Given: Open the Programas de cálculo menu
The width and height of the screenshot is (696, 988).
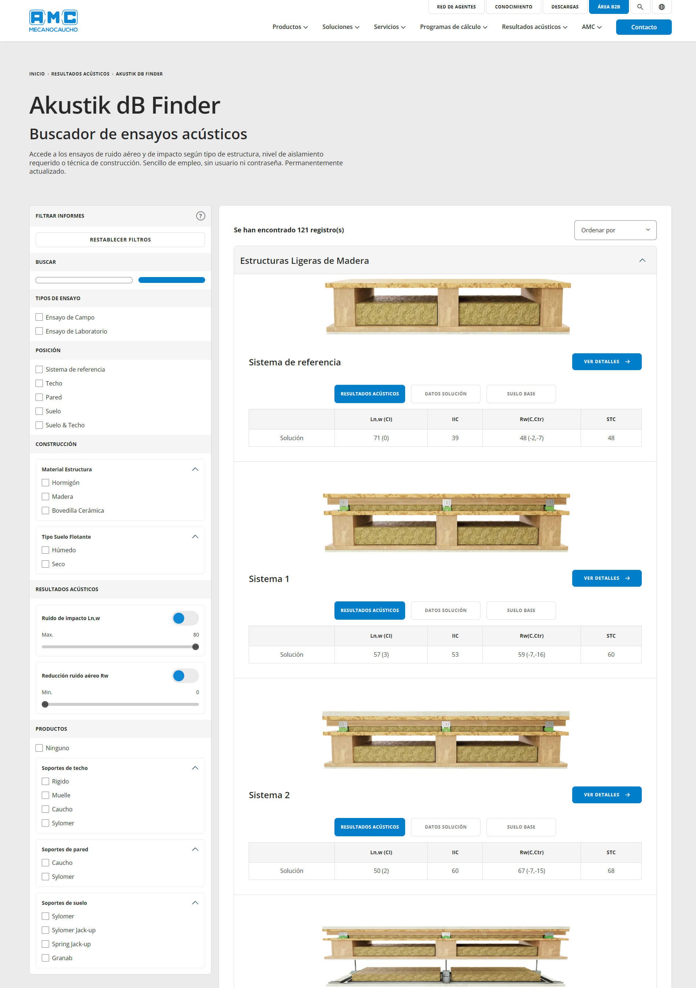Looking at the screenshot, I should click(453, 27).
